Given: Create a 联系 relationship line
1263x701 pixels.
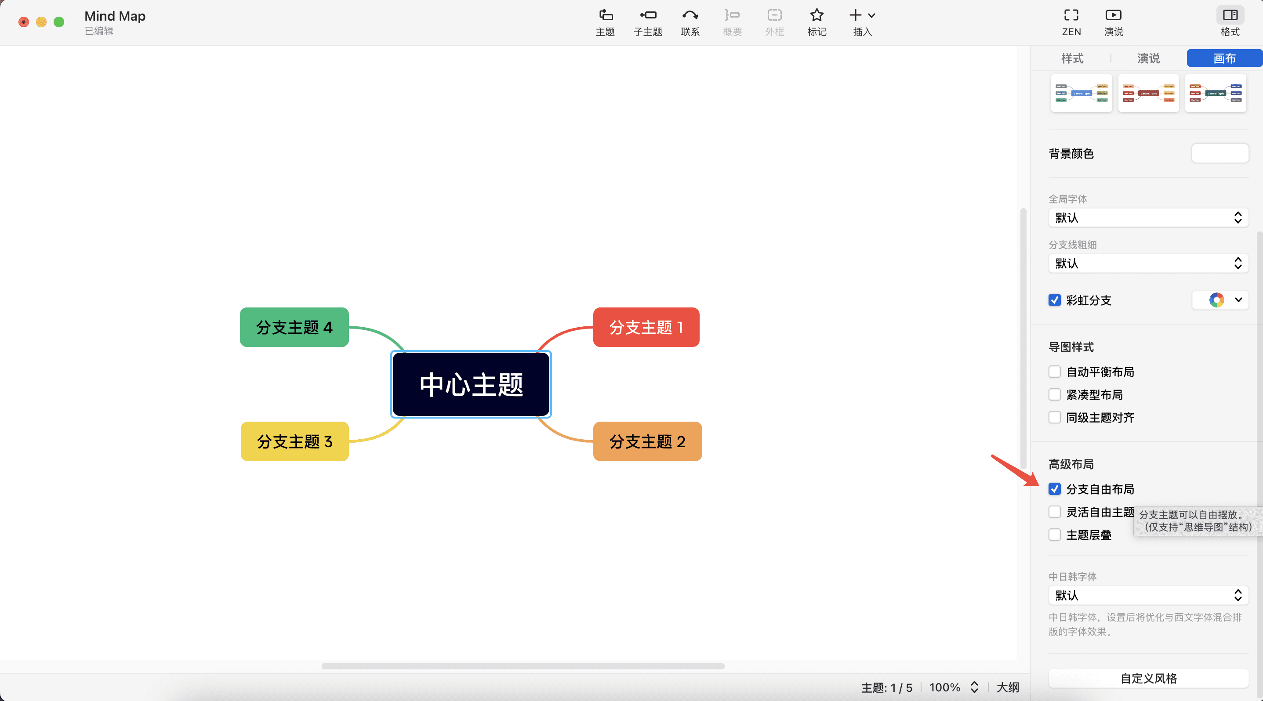Looking at the screenshot, I should 690,22.
